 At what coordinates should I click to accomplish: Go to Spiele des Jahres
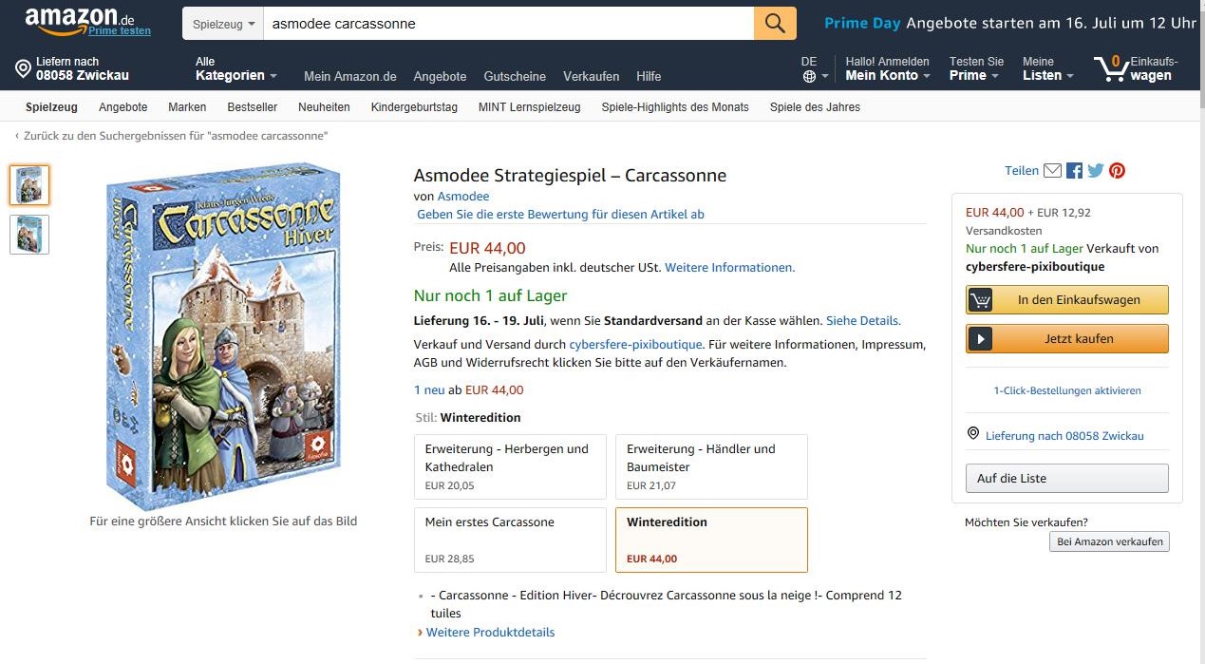pyautogui.click(x=815, y=107)
